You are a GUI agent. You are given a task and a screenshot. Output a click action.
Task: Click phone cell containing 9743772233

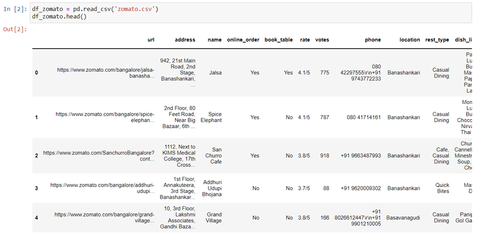pyautogui.click(x=361, y=73)
